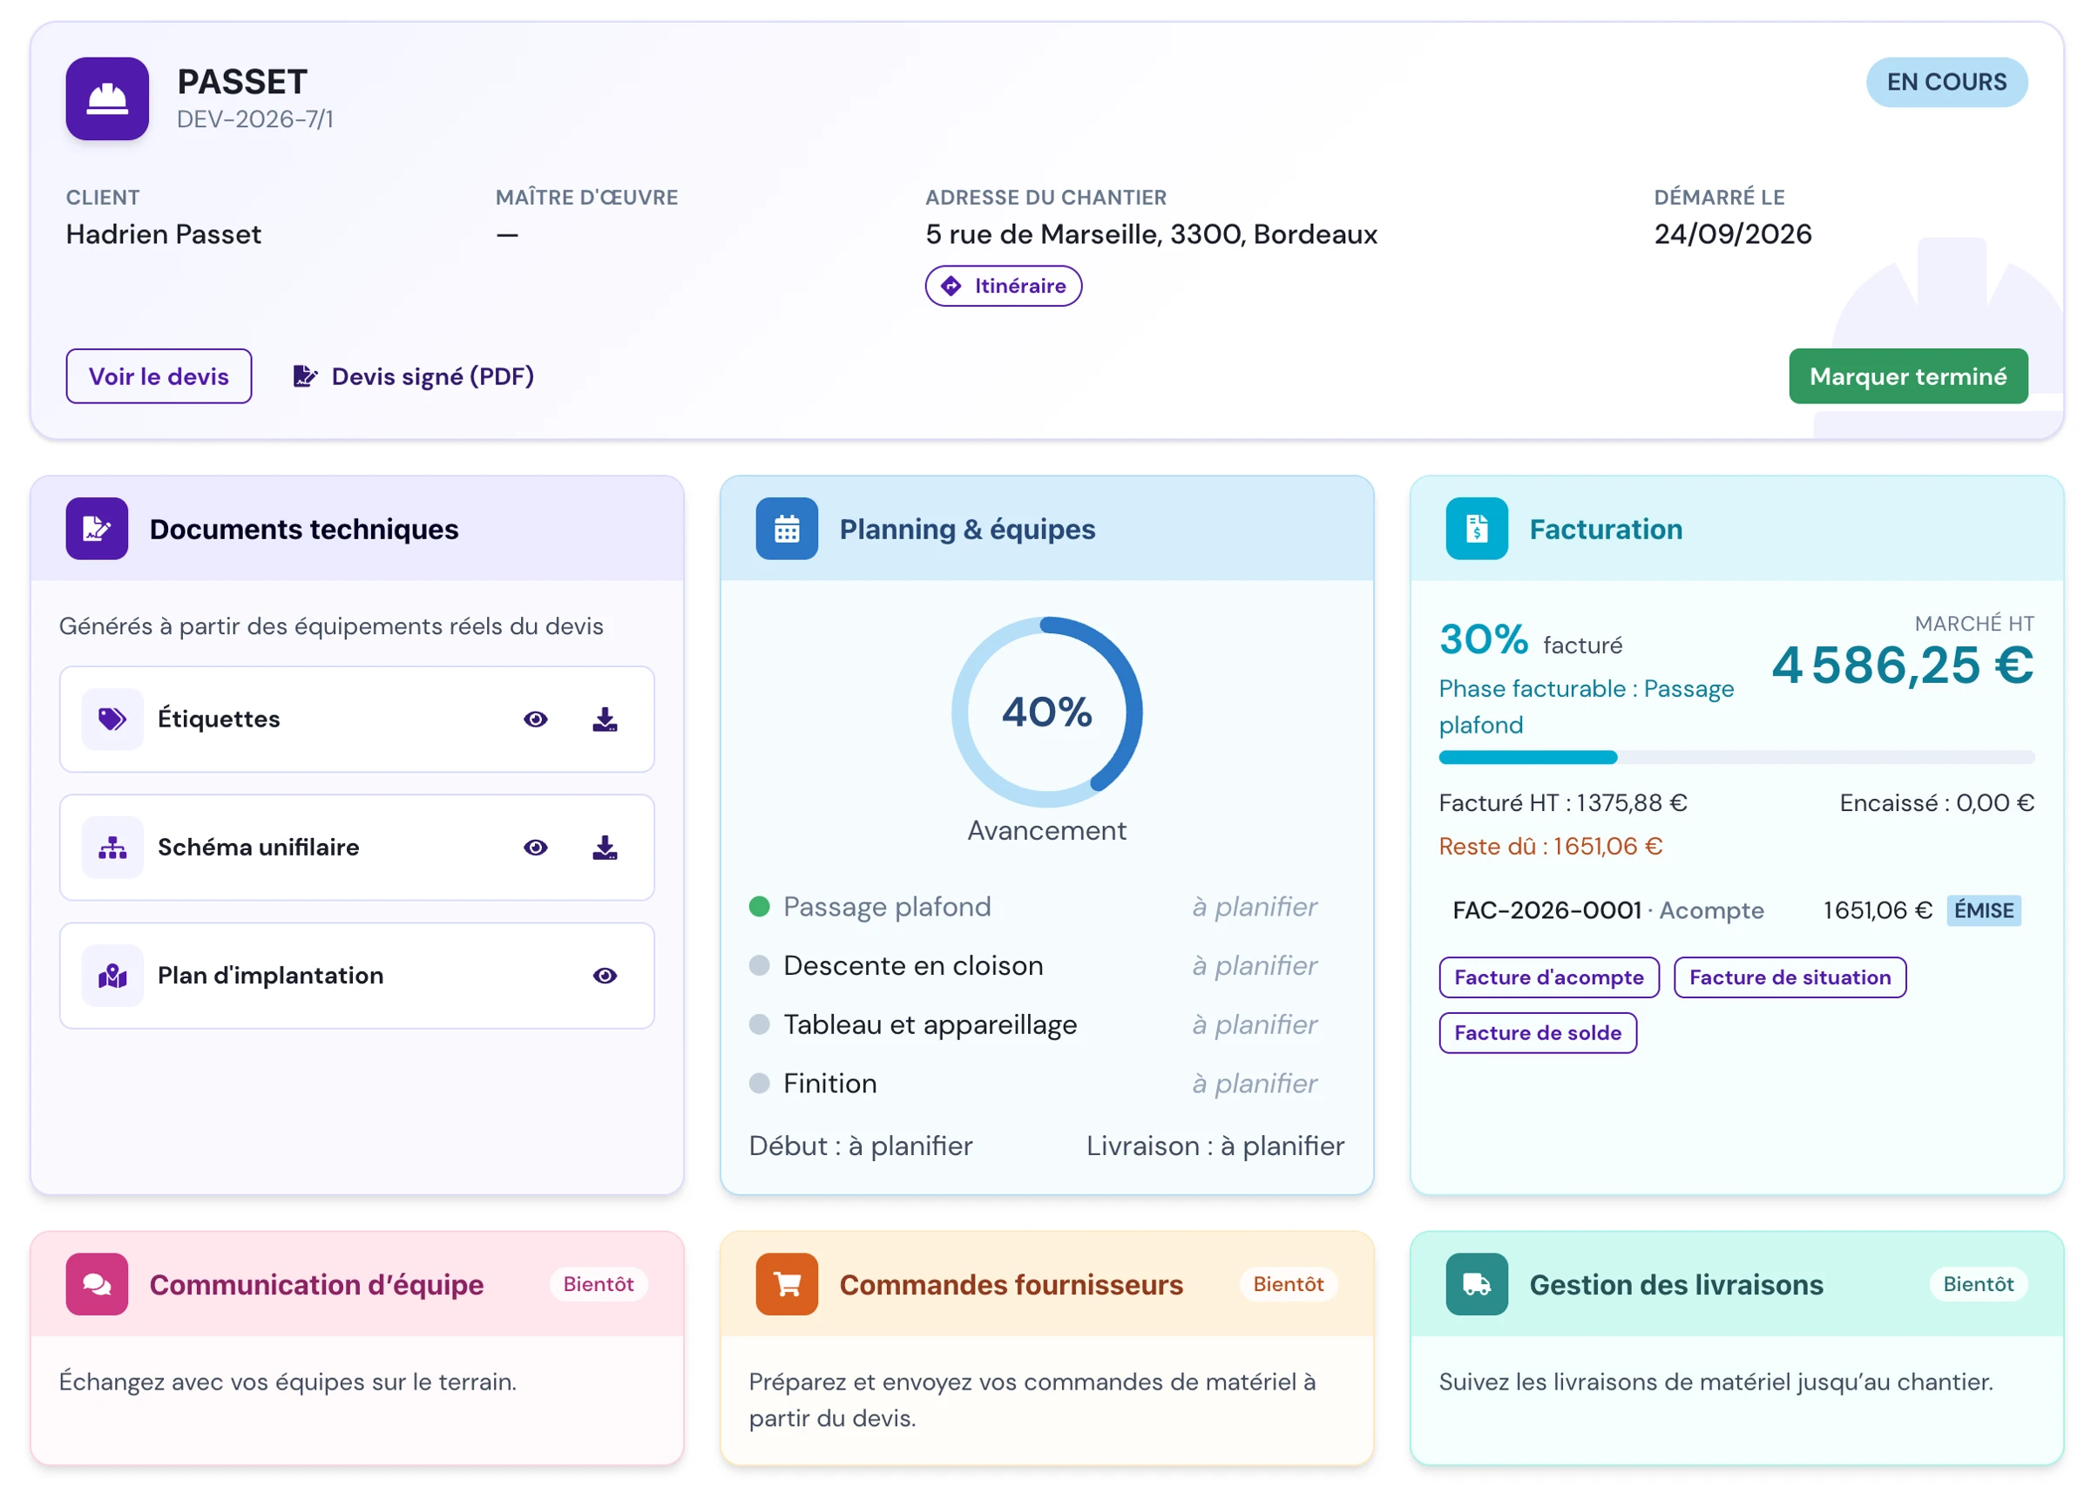Create a Facture de situation
The height and width of the screenshot is (1487, 2091).
tap(1789, 977)
